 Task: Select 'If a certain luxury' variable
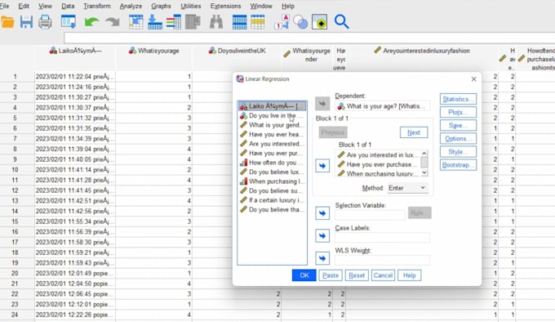272,200
